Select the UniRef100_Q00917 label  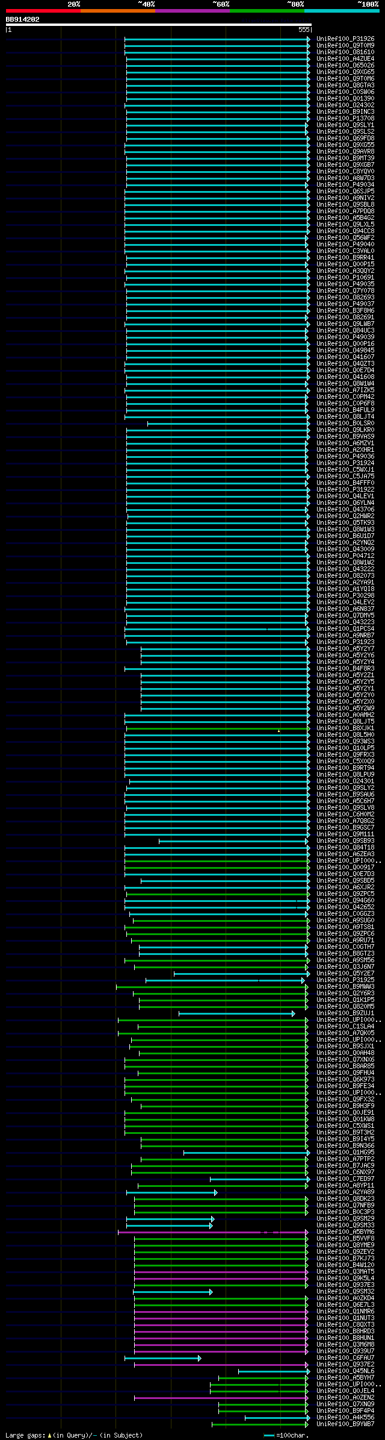[345, 868]
